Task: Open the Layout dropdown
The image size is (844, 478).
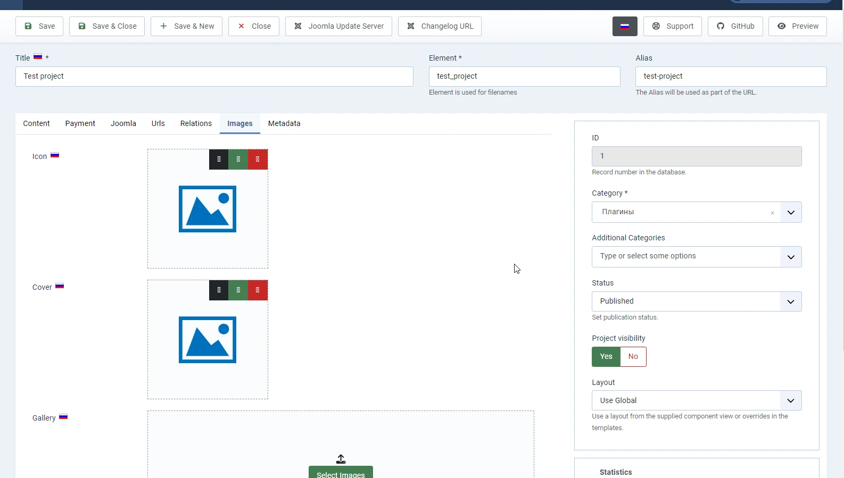Action: pyautogui.click(x=697, y=400)
